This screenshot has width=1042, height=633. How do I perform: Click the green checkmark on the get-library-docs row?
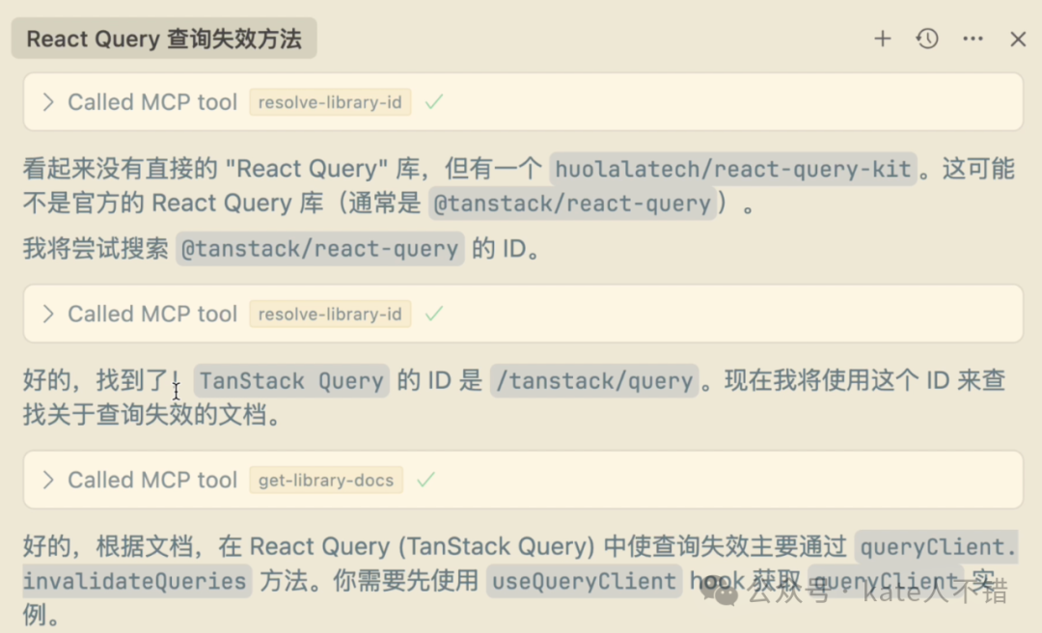[x=426, y=480]
